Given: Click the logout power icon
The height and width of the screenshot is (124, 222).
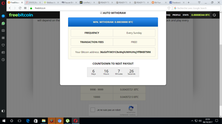Looking at the screenshot, I should [x=214, y=15].
